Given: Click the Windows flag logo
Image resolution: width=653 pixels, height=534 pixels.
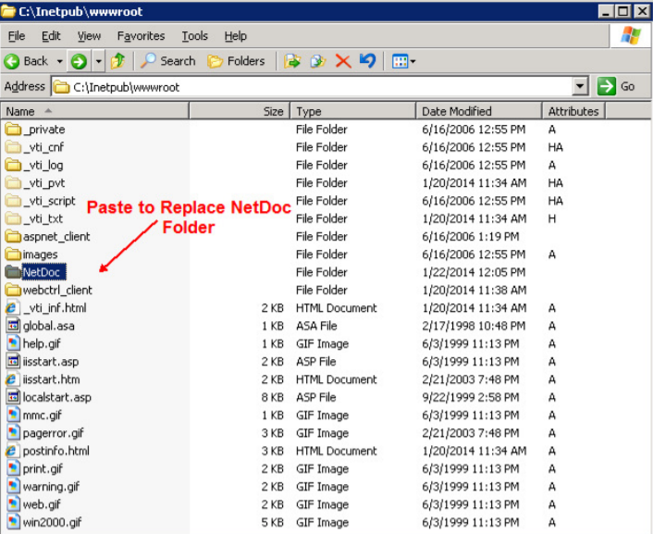Looking at the screenshot, I should [x=631, y=36].
